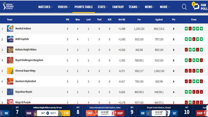The width and height of the screenshot is (208, 117).
Task: Open the Delhi Capitals team name link
Action: [x=22, y=39]
